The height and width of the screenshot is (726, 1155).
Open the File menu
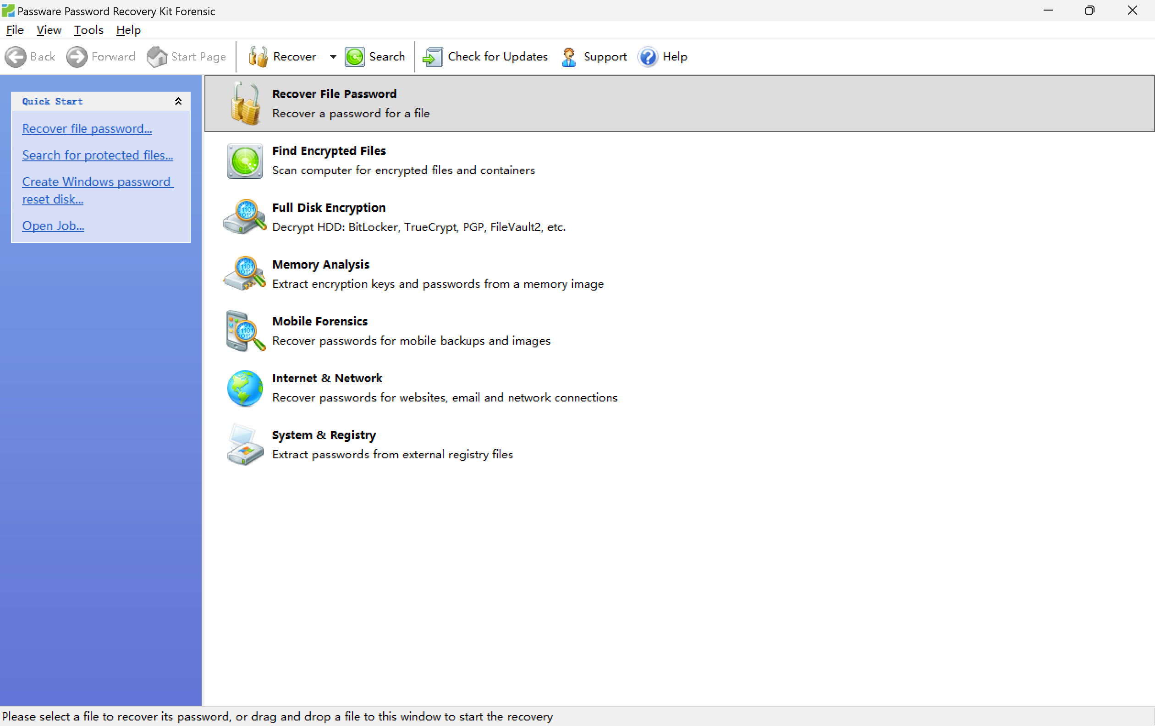[15, 30]
